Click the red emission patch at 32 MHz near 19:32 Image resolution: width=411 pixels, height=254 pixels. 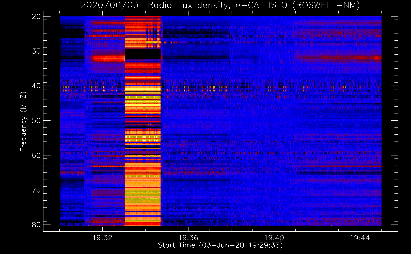tap(108, 59)
